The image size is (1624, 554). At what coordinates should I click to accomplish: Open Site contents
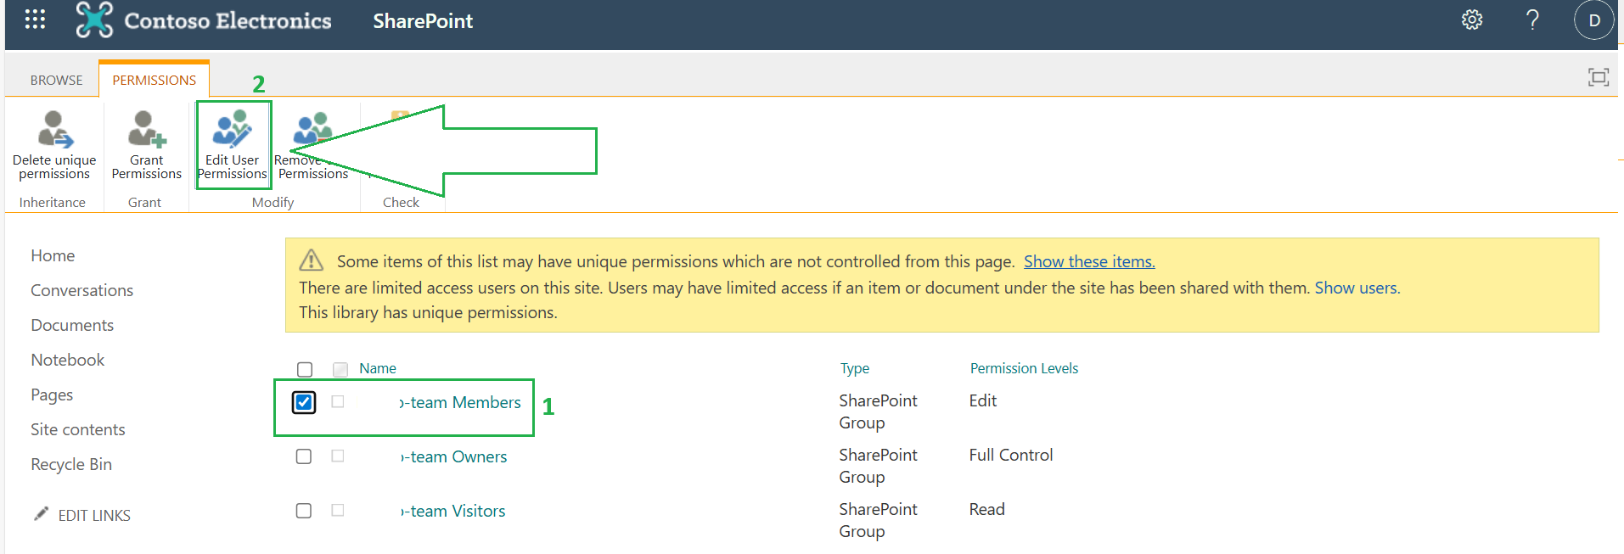pyautogui.click(x=78, y=429)
